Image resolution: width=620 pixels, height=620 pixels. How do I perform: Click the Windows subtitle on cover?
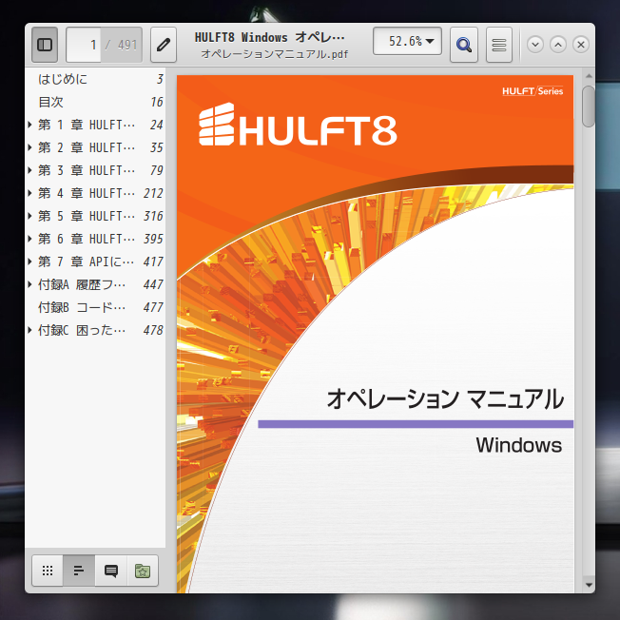(519, 446)
